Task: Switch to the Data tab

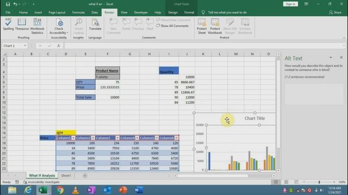Action: pos(95,12)
